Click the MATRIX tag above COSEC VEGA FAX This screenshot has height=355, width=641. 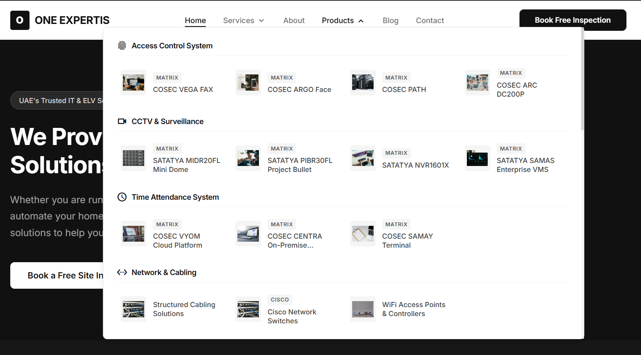click(167, 78)
